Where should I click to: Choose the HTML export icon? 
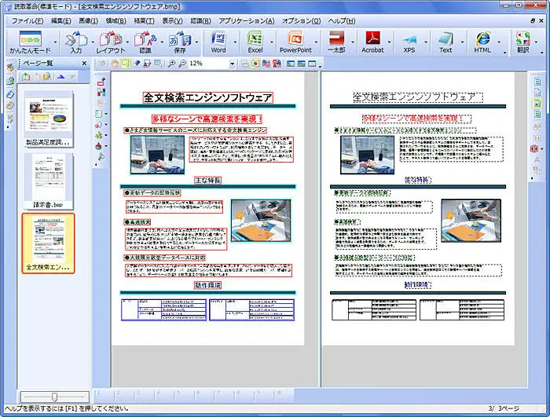(482, 40)
